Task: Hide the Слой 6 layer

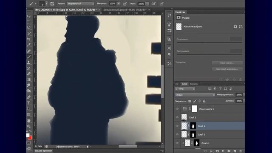Action: click(177, 126)
